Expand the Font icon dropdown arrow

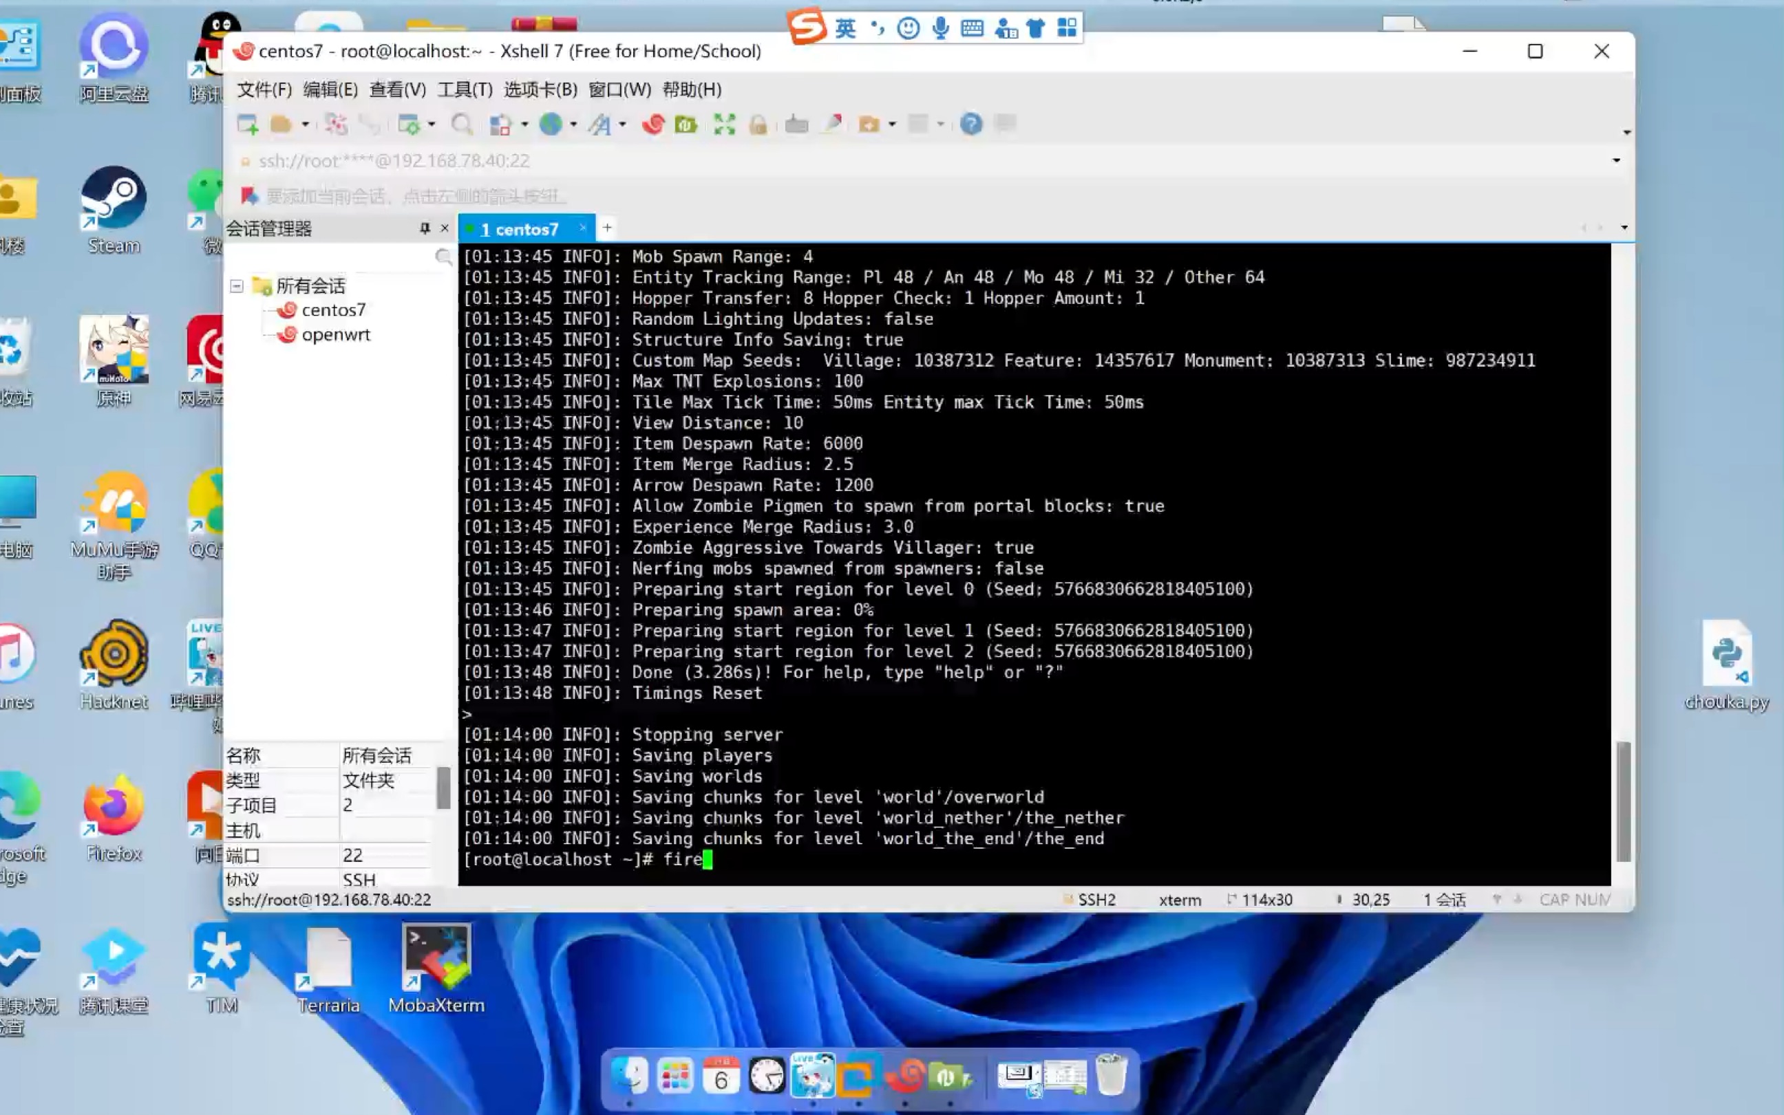point(623,125)
